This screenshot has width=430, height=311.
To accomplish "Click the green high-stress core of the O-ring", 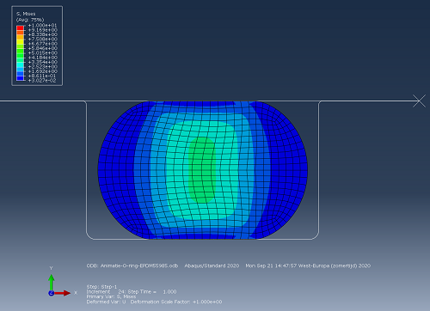I will [202, 170].
